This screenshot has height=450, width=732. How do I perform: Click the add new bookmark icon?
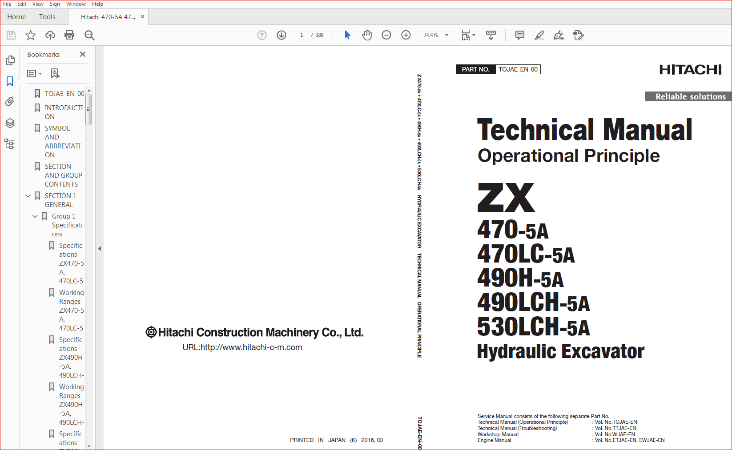tap(55, 73)
